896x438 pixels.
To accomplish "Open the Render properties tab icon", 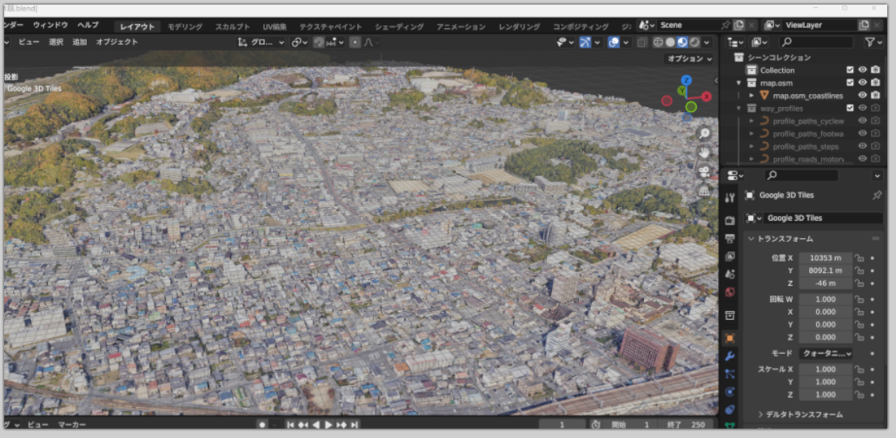I will [729, 220].
